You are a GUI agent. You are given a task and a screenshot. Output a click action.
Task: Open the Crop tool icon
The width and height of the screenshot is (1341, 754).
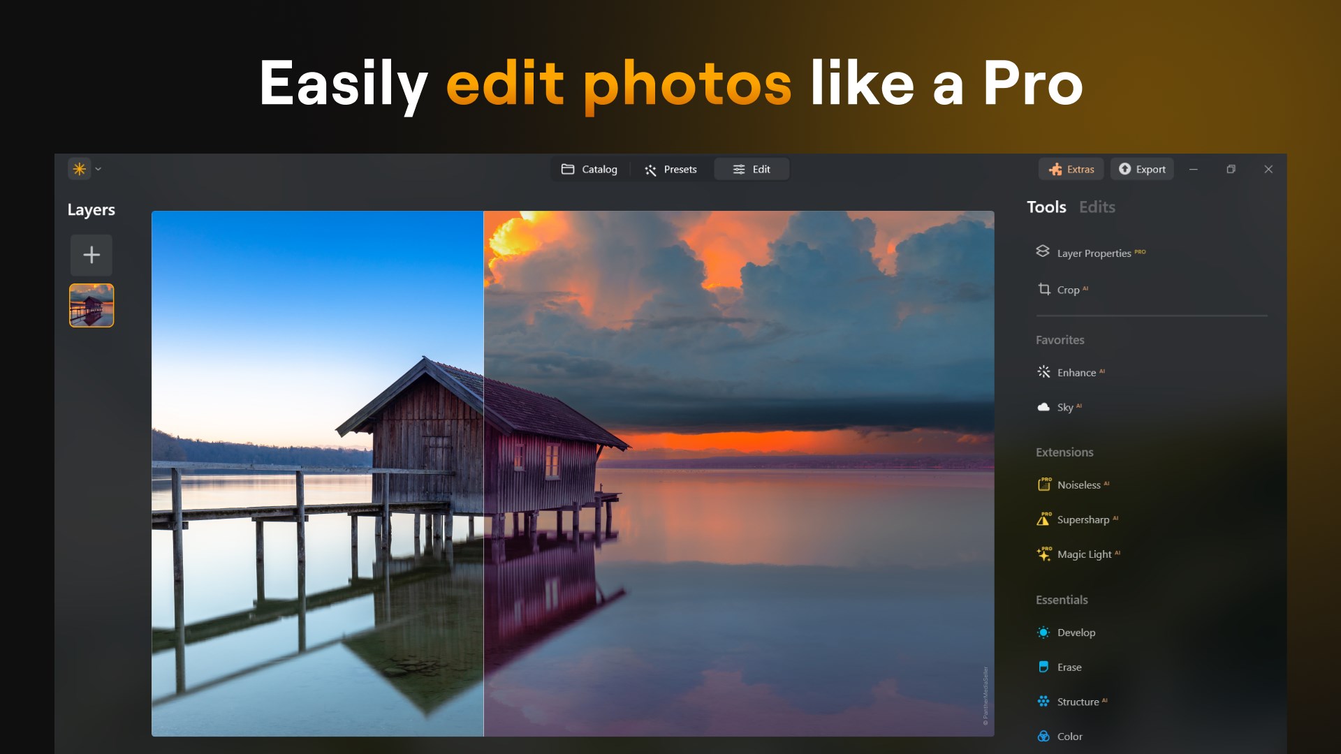coord(1044,289)
